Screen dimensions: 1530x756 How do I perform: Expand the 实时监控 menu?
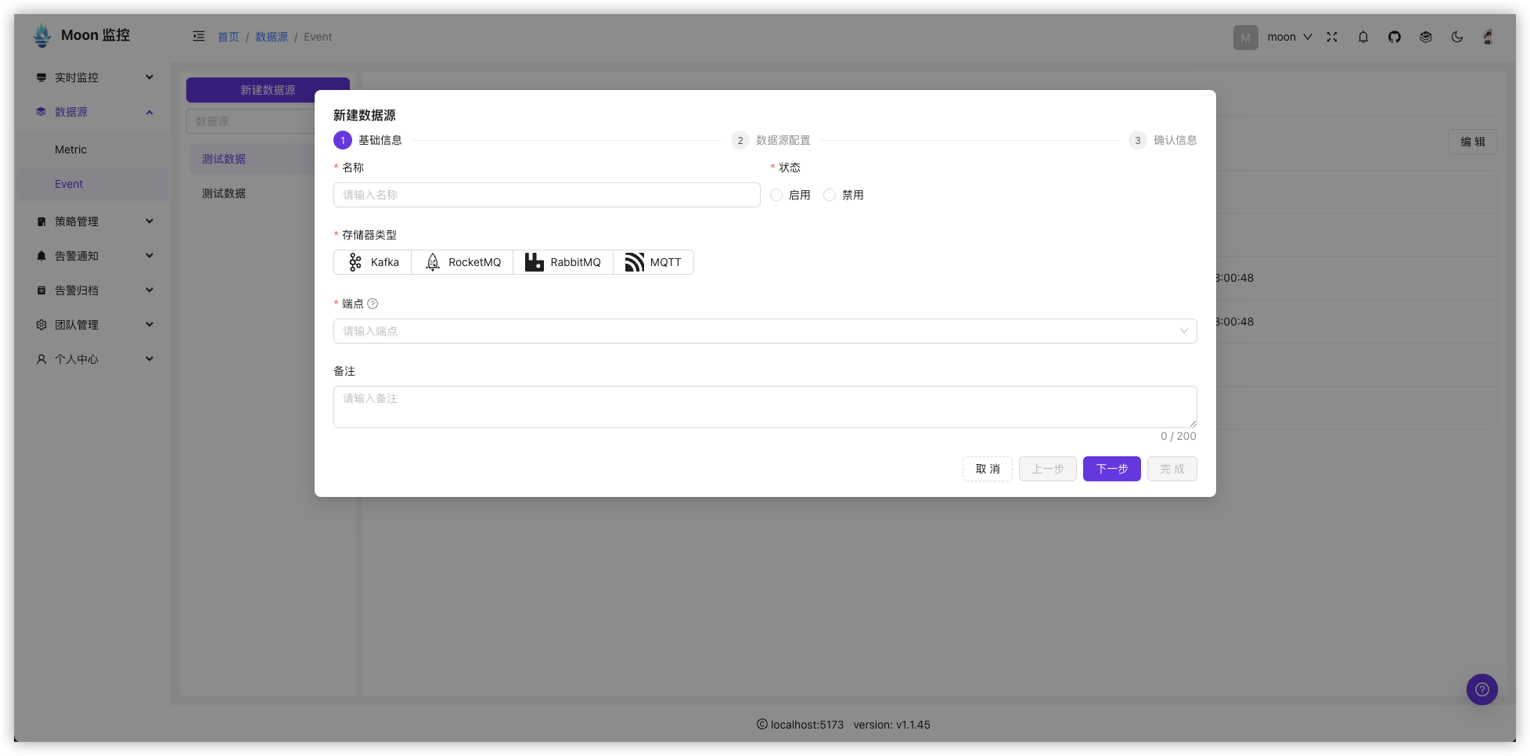[x=94, y=77]
